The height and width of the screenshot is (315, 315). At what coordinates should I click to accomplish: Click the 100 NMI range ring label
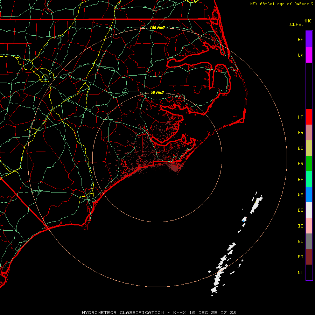(x=157, y=28)
